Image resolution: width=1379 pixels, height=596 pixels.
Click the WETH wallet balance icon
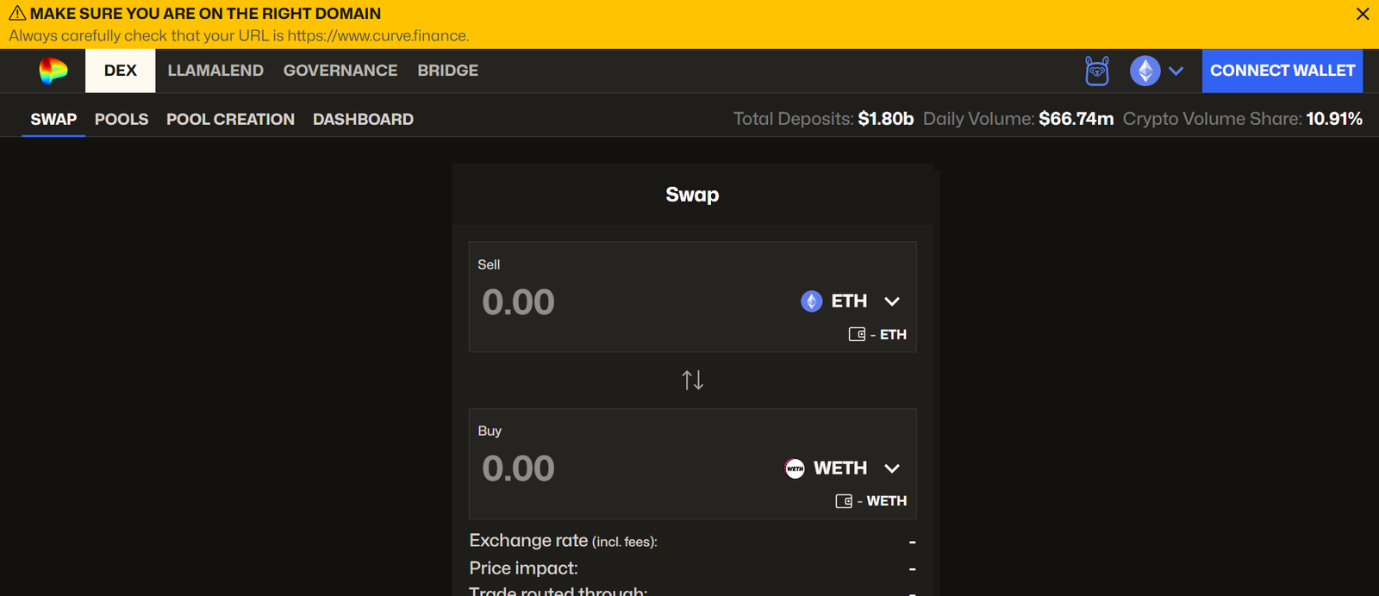[844, 501]
